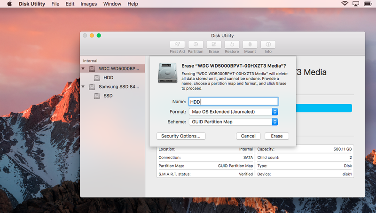
Task: Click the Samsung SSD drive icon in sidebar
Action: click(x=92, y=87)
